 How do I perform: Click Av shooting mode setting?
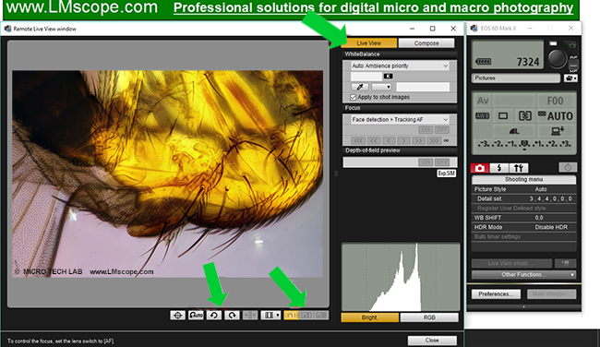point(483,101)
